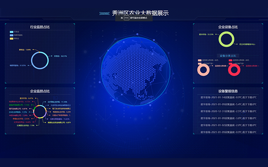Click the logo beside the dashboard title
Screen dimensions: 268x167
click(104, 13)
